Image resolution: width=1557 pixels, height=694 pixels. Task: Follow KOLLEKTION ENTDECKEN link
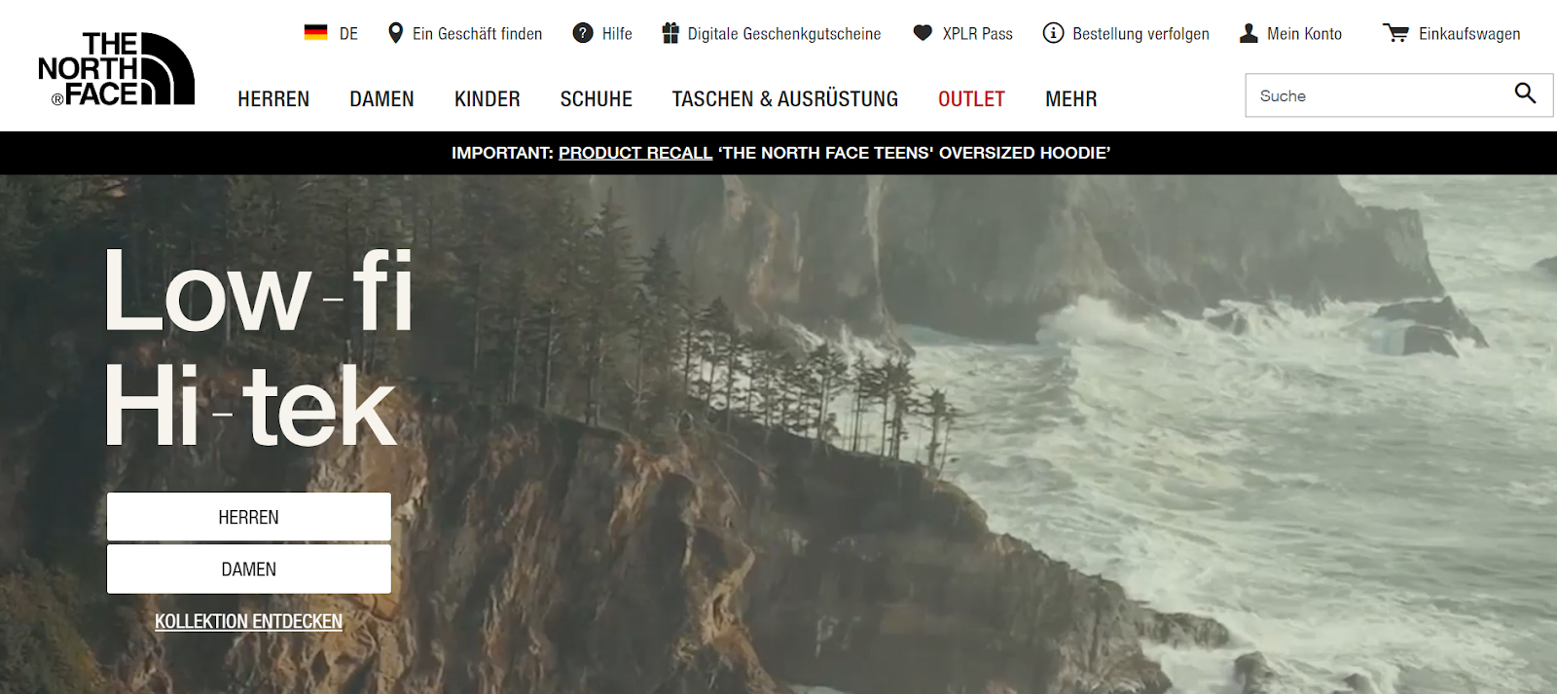coord(248,621)
